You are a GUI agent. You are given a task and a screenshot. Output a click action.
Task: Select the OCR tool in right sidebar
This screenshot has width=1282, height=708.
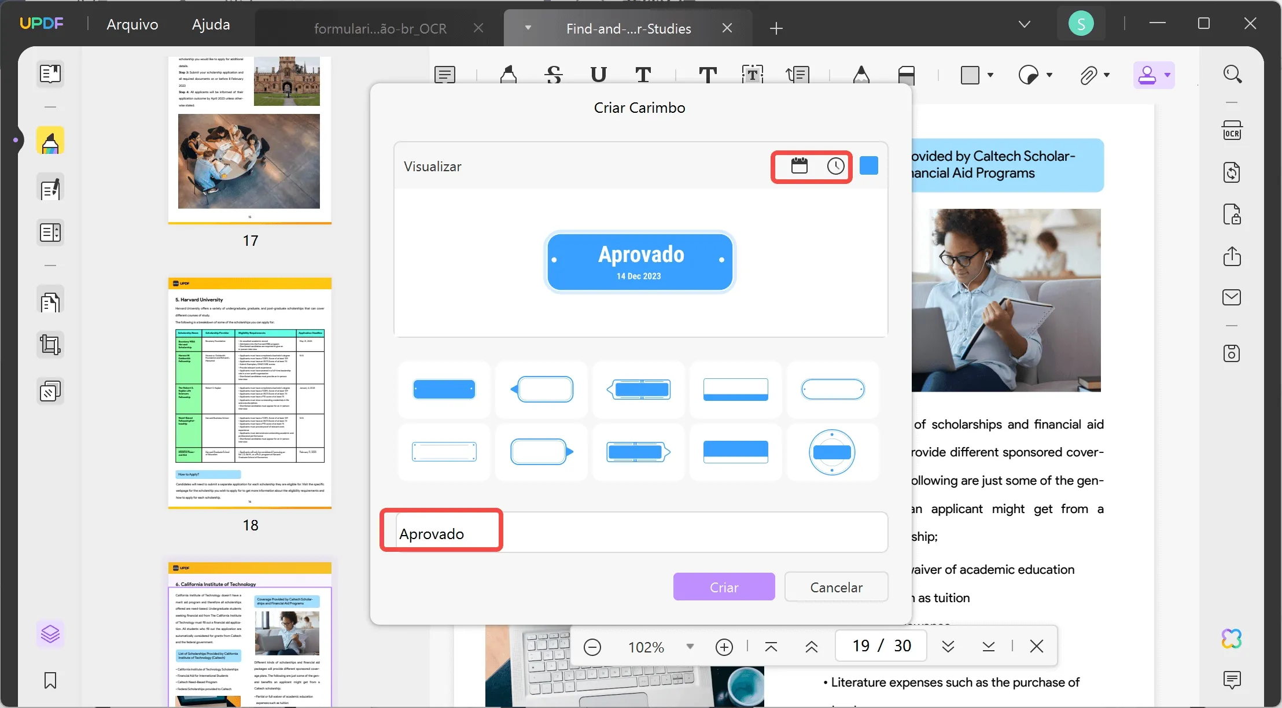pyautogui.click(x=1233, y=130)
